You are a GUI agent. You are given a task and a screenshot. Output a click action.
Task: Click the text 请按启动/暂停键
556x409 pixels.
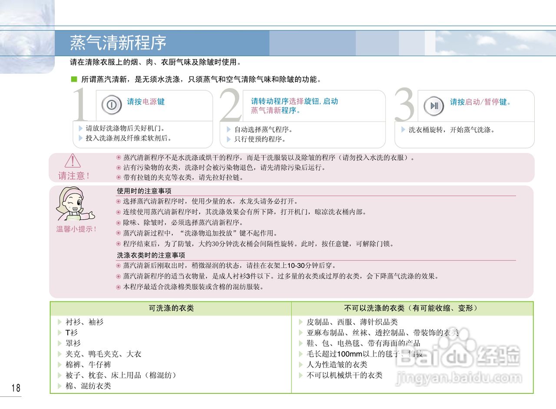point(480,102)
